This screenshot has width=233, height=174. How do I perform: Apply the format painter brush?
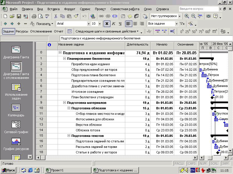point(76,16)
